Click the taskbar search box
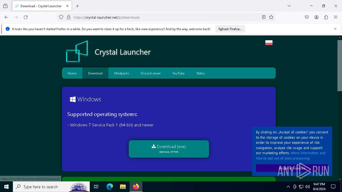Viewport: 342px width, 192px height. click(51, 187)
